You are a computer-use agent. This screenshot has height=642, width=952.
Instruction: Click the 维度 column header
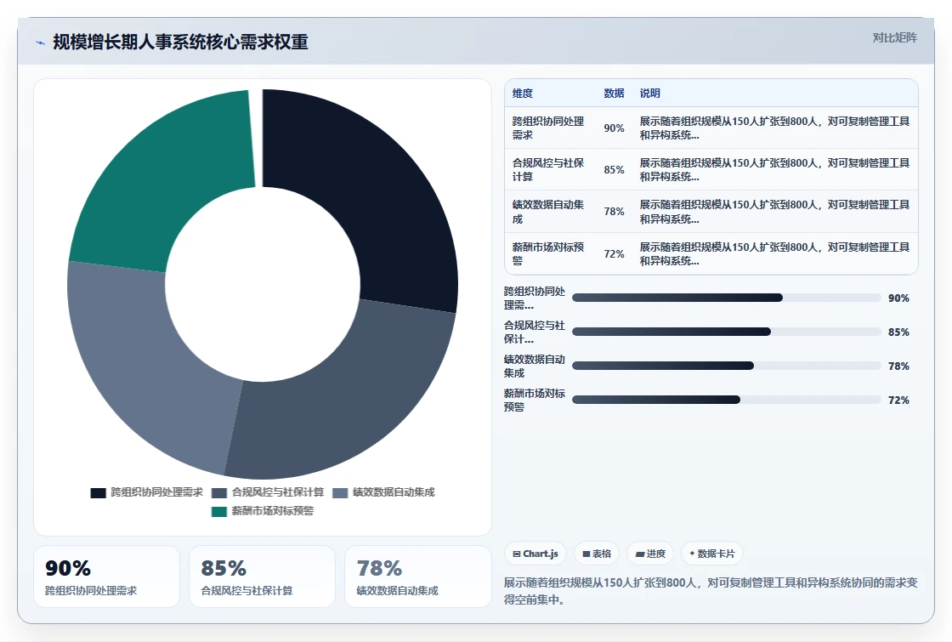click(522, 93)
